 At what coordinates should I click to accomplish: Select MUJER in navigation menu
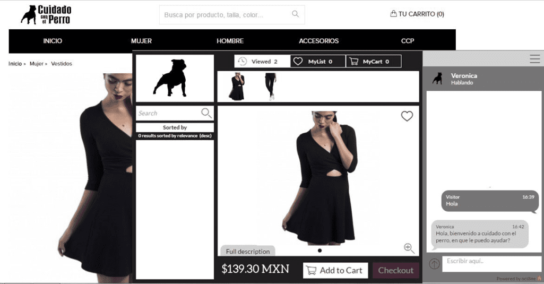point(141,41)
